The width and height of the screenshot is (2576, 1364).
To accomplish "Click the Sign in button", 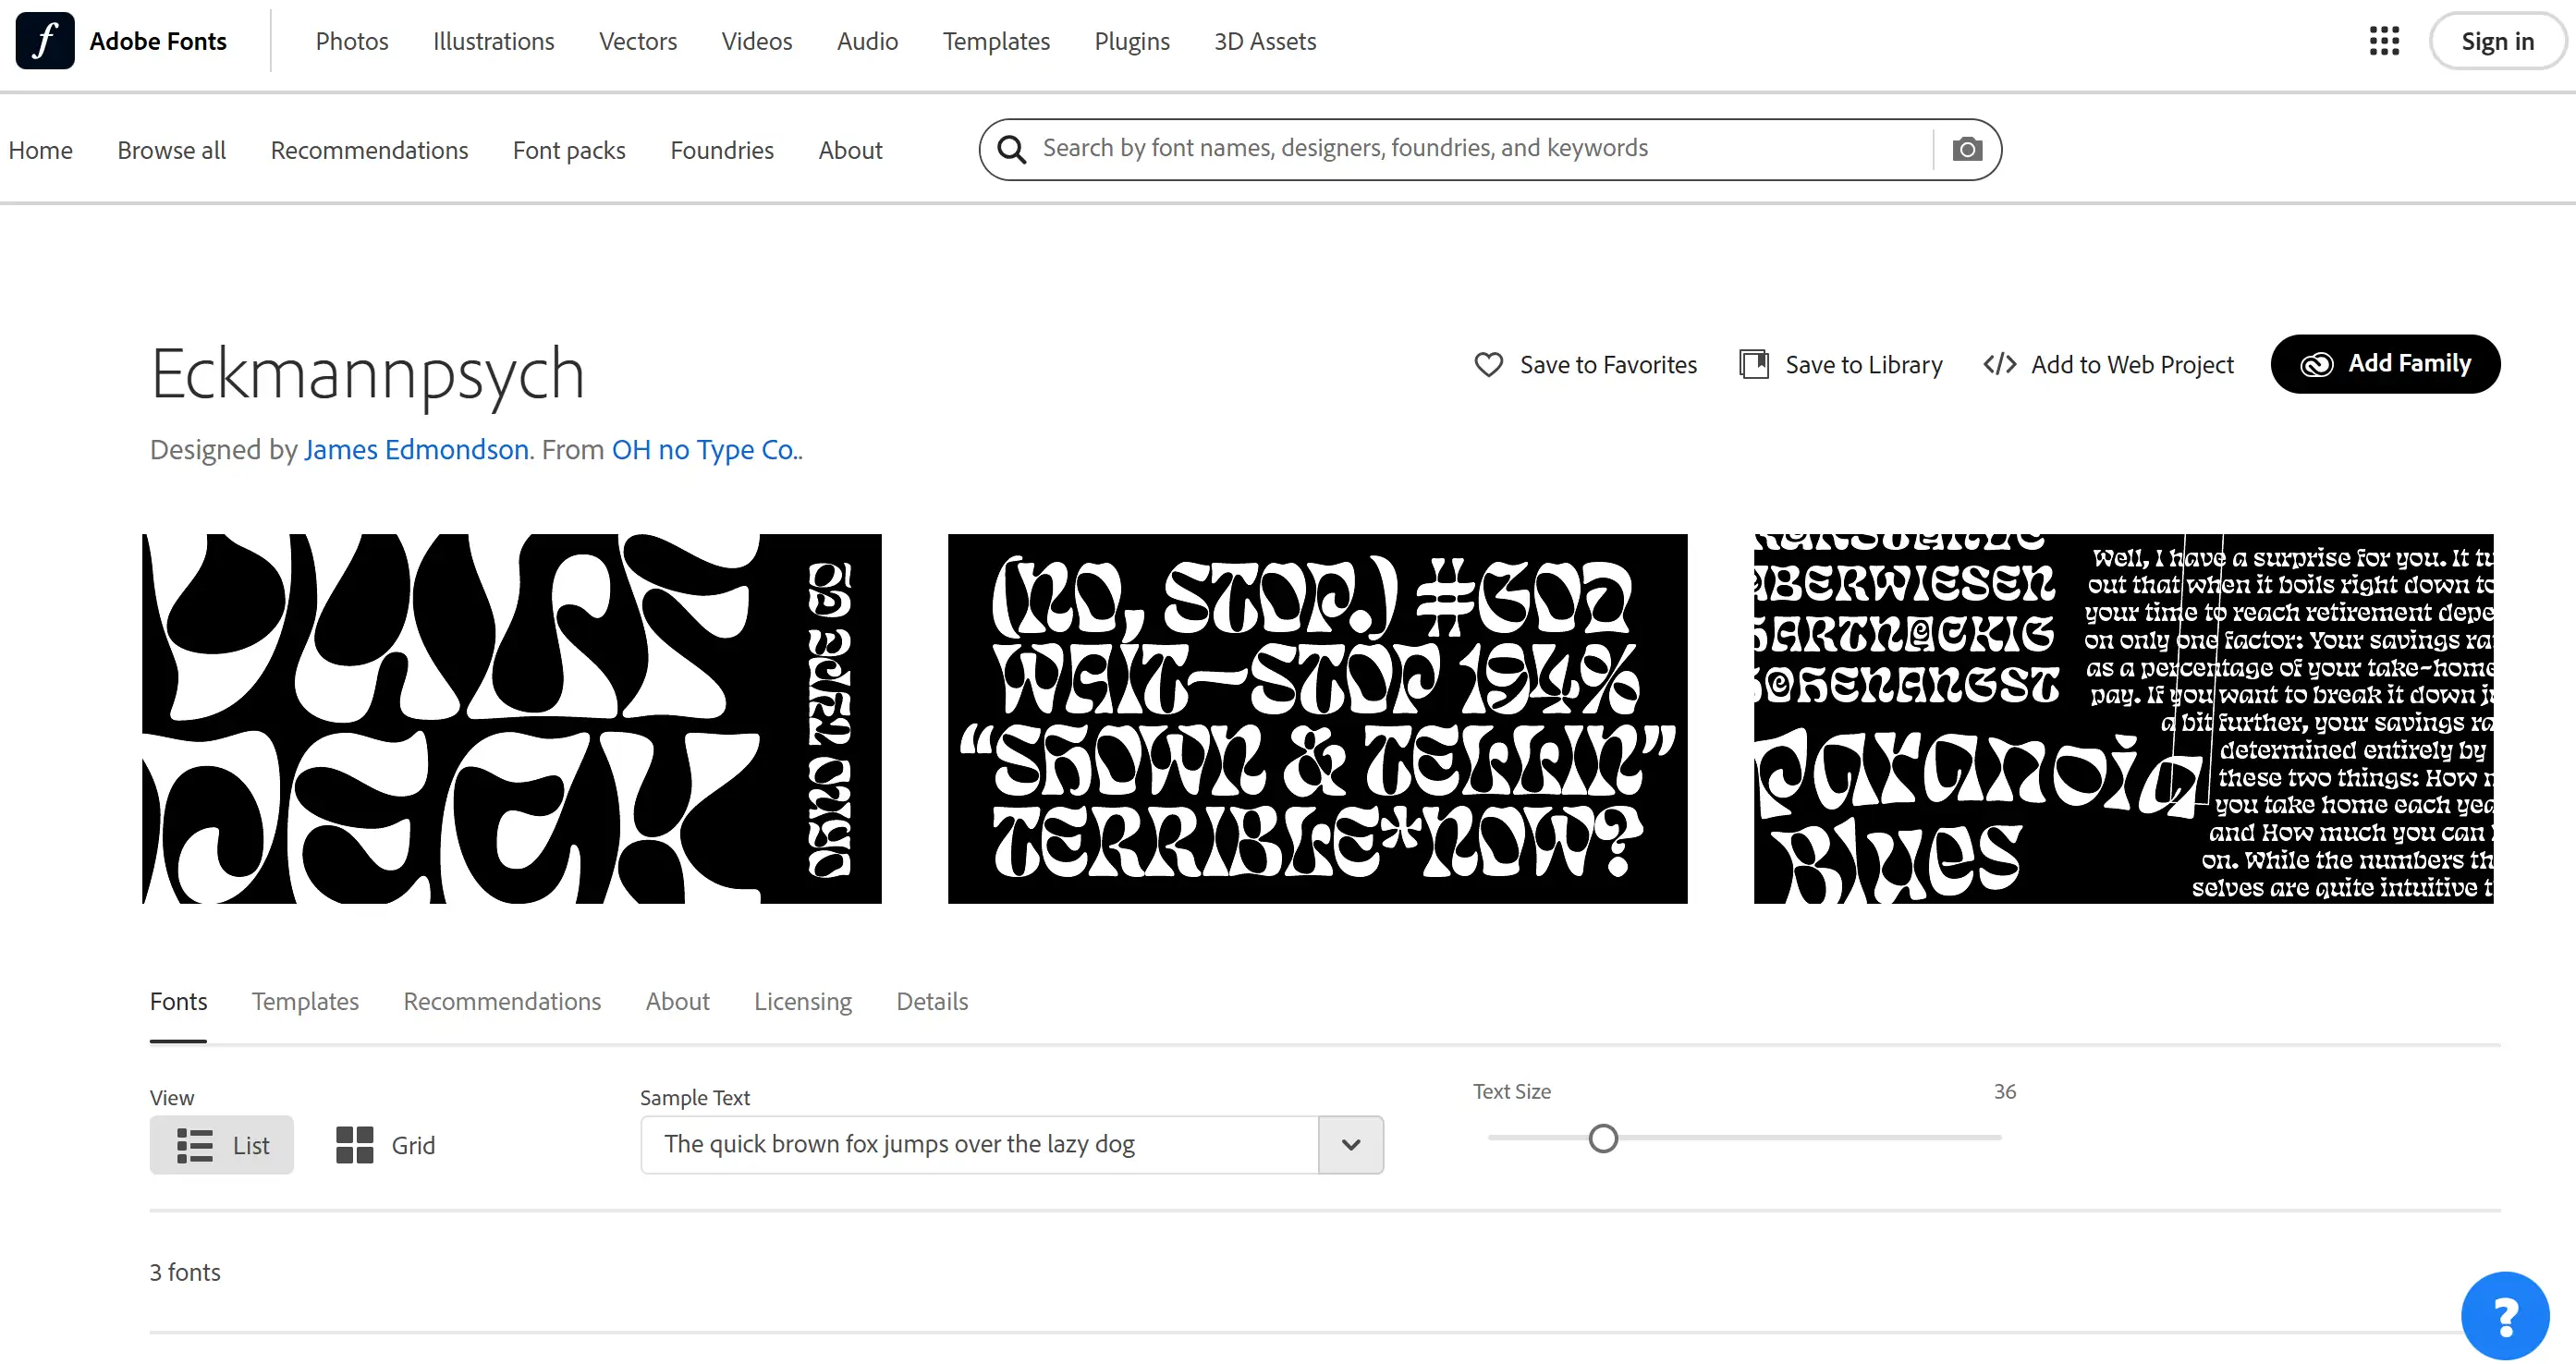I will coord(2497,41).
